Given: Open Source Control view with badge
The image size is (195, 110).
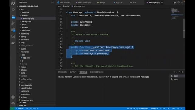Looking at the screenshot, I should click(x=13, y=16).
